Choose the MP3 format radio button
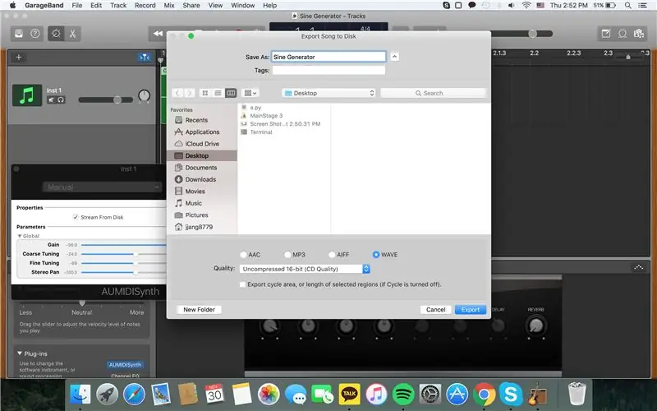The width and height of the screenshot is (657, 411). pos(287,255)
